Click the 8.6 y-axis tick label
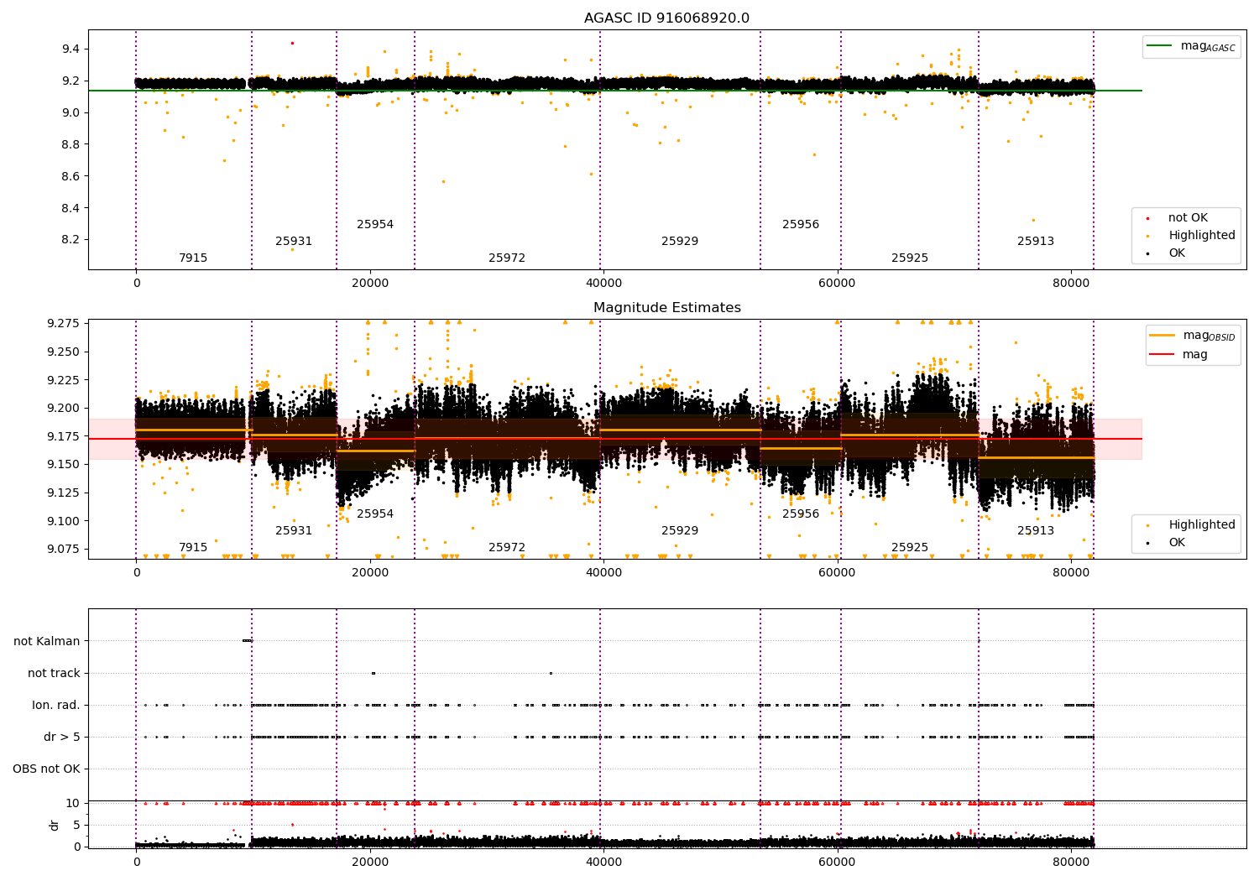This screenshot has height=881, width=1259. 71,176
